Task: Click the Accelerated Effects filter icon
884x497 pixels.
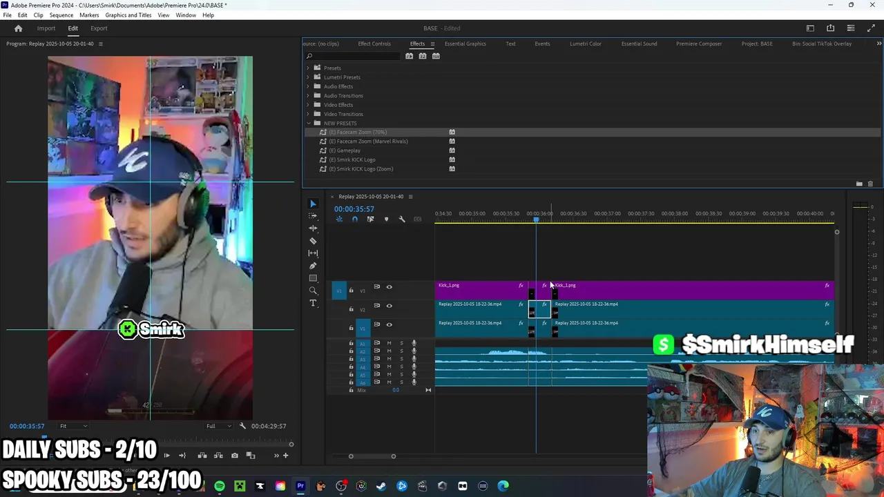Action: pos(410,56)
